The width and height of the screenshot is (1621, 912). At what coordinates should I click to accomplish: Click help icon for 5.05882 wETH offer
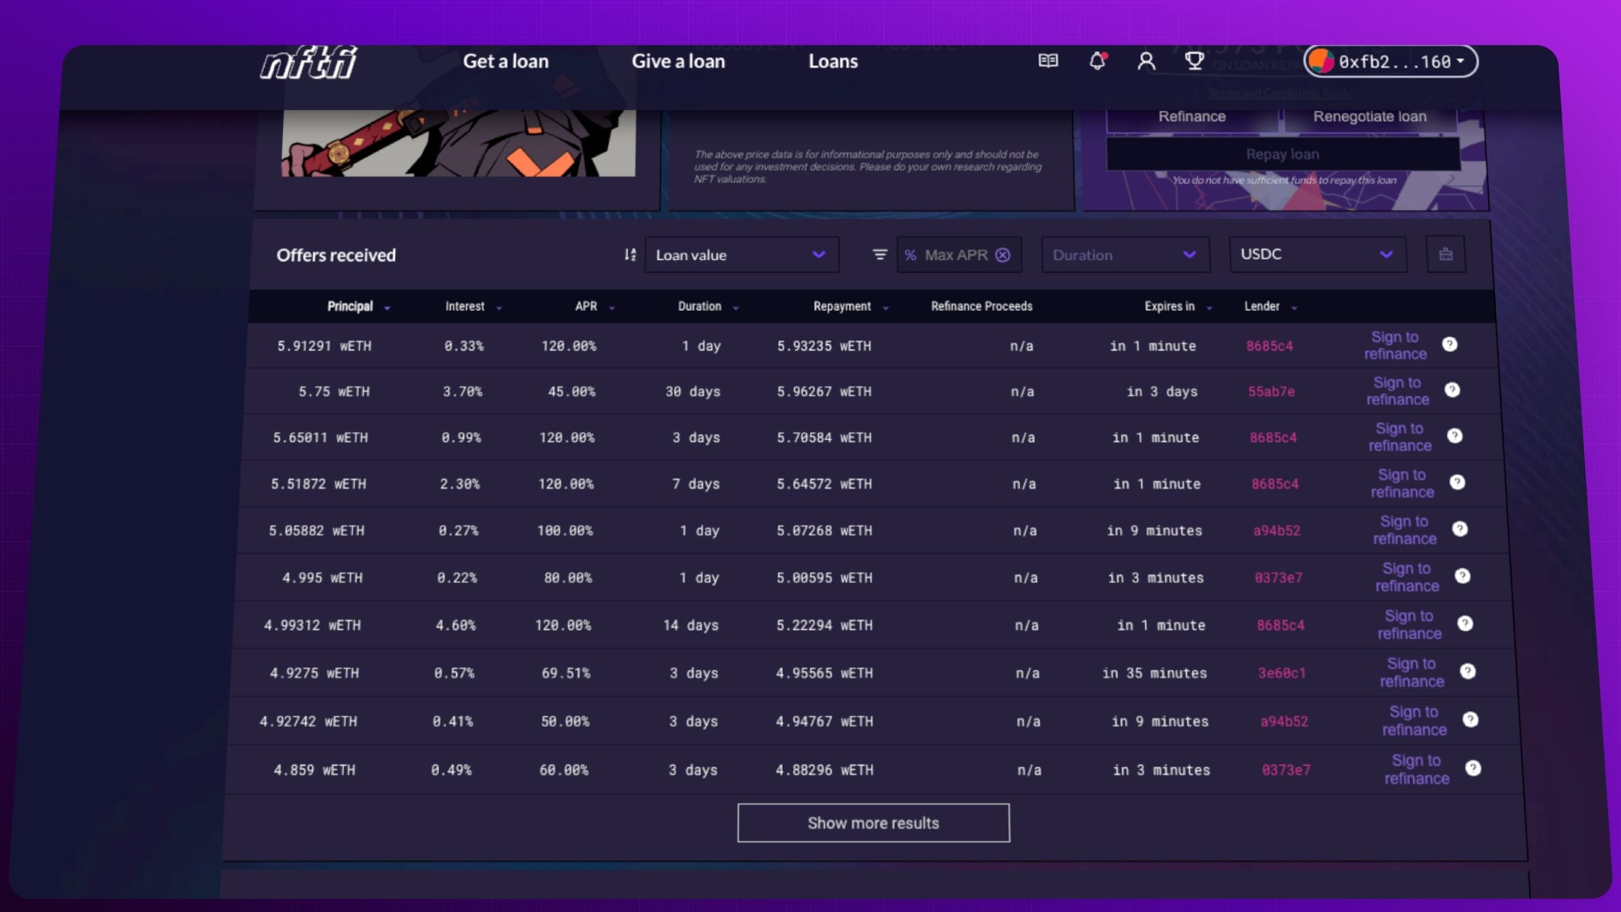1460,529
